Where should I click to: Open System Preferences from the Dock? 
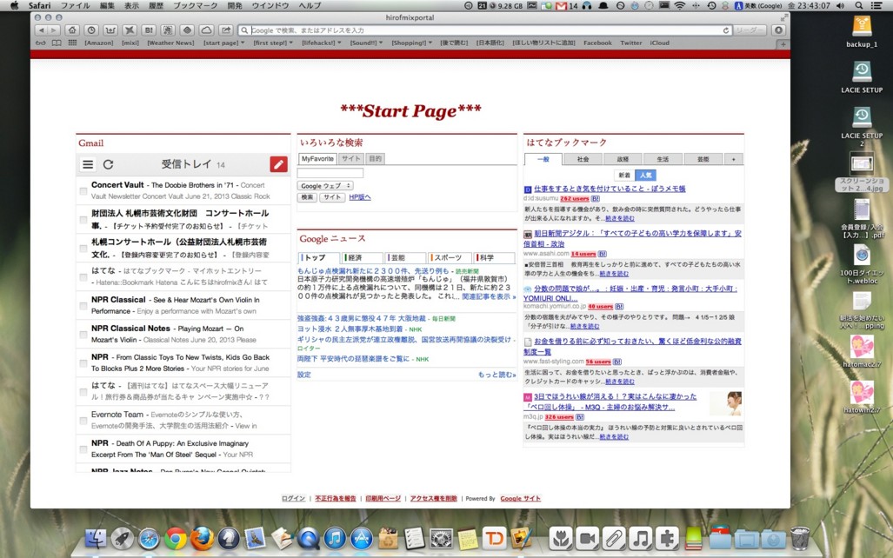[x=441, y=538]
